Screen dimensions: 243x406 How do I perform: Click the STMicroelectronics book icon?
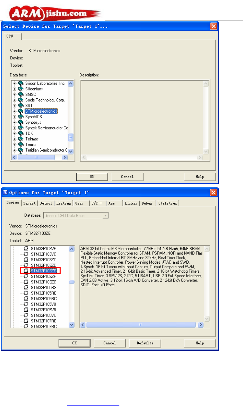click(x=21, y=111)
